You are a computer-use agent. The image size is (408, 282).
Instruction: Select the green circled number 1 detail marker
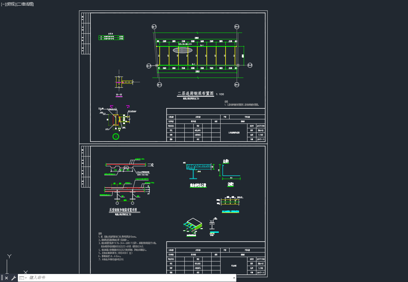pyautogui.click(x=116, y=136)
